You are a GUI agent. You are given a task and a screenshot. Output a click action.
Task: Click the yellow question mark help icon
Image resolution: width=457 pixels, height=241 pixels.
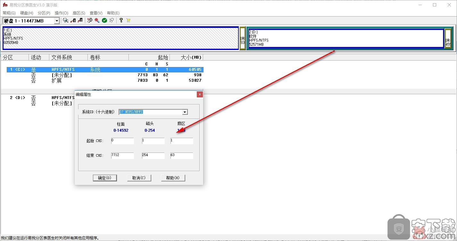pyautogui.click(x=121, y=21)
